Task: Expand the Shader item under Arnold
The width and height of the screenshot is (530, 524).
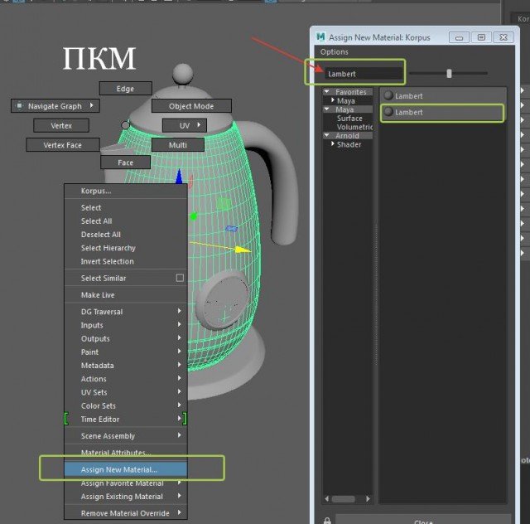Action: (x=333, y=144)
